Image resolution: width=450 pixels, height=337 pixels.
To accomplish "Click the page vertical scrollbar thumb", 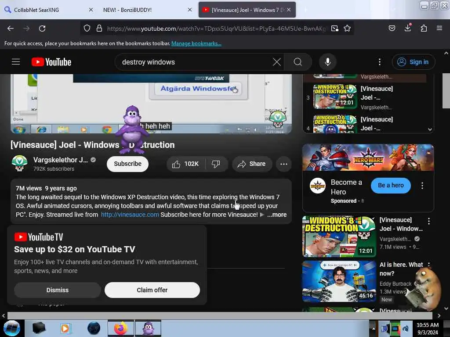I will (x=446, y=91).
